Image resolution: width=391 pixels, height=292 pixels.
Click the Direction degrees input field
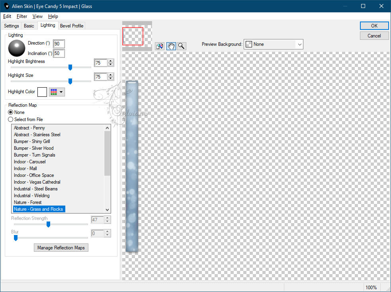pos(59,44)
